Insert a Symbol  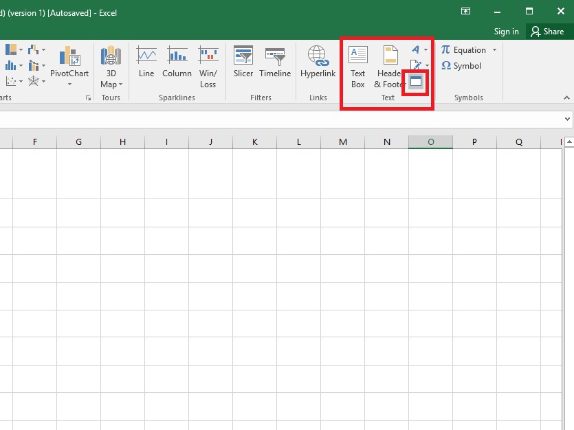[x=461, y=66]
